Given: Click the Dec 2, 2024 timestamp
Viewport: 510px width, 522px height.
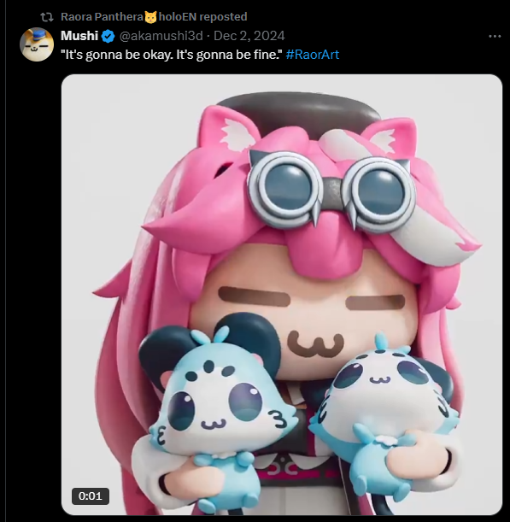Looking at the screenshot, I should [x=249, y=36].
